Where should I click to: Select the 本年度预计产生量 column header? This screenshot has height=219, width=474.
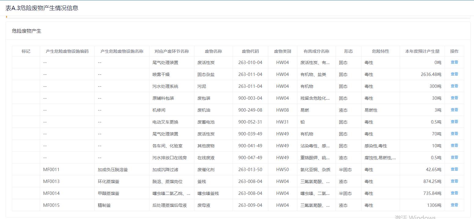point(422,51)
